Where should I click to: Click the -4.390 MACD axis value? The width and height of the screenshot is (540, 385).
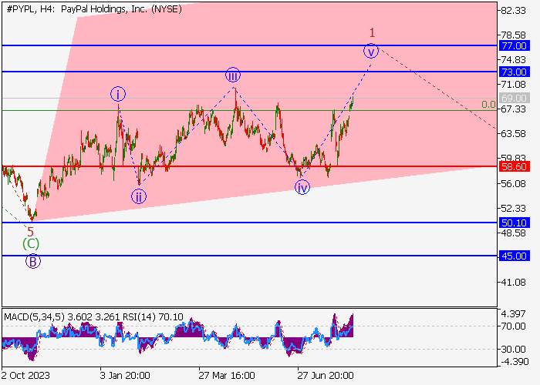pyautogui.click(x=513, y=361)
